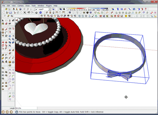Select the arrow Select tool
158x115 pixels.
[x=3, y=21]
